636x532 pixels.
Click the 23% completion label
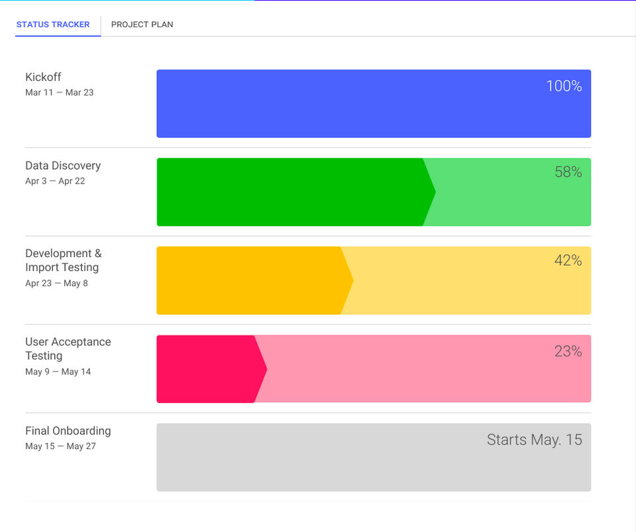(x=568, y=351)
